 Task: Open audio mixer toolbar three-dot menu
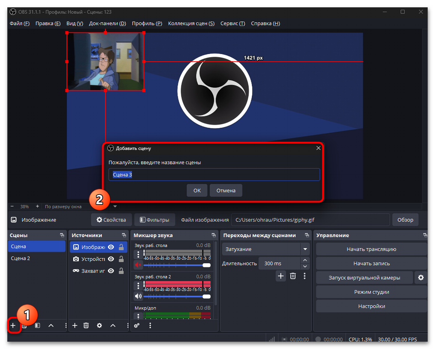(150, 326)
